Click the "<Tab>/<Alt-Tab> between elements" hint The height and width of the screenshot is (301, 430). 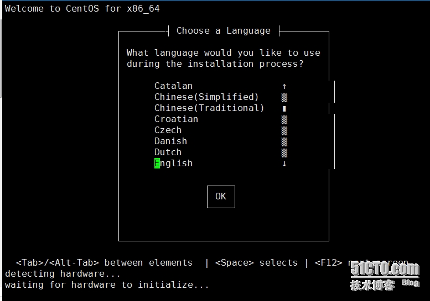click(x=104, y=263)
